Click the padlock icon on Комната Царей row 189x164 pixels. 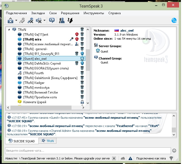pos(82,102)
